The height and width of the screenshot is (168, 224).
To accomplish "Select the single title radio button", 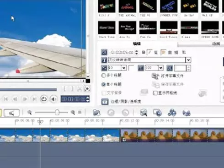I will click(103, 84).
